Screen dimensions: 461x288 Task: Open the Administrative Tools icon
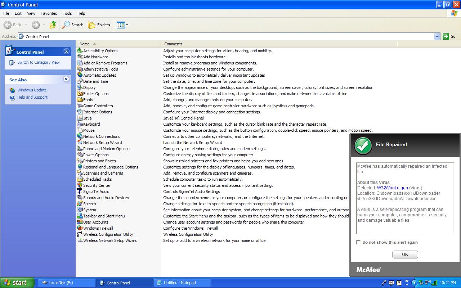point(80,69)
